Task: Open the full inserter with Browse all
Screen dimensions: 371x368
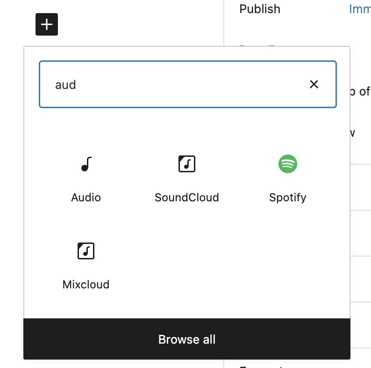Action: pyautogui.click(x=187, y=339)
